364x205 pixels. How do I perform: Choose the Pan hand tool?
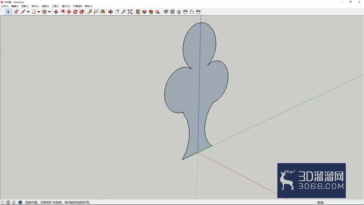[117, 12]
